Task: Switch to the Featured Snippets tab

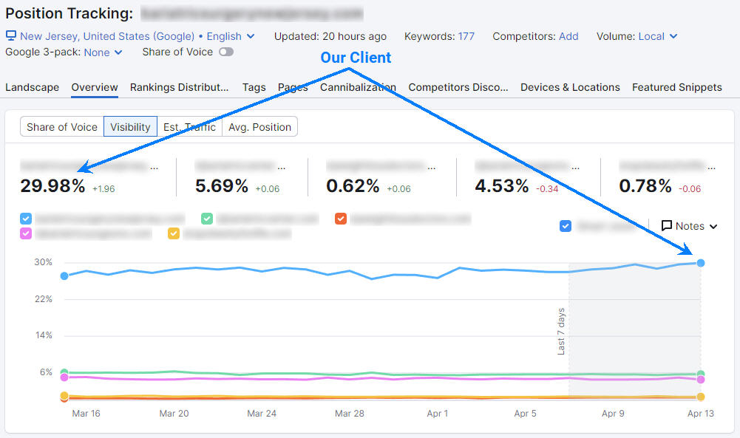Action: 676,87
